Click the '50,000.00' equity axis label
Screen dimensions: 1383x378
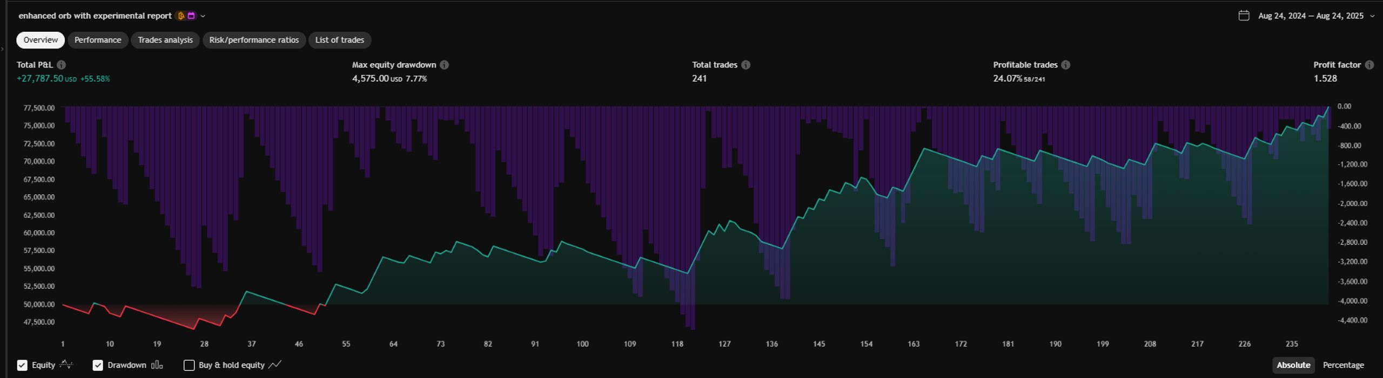click(x=39, y=304)
